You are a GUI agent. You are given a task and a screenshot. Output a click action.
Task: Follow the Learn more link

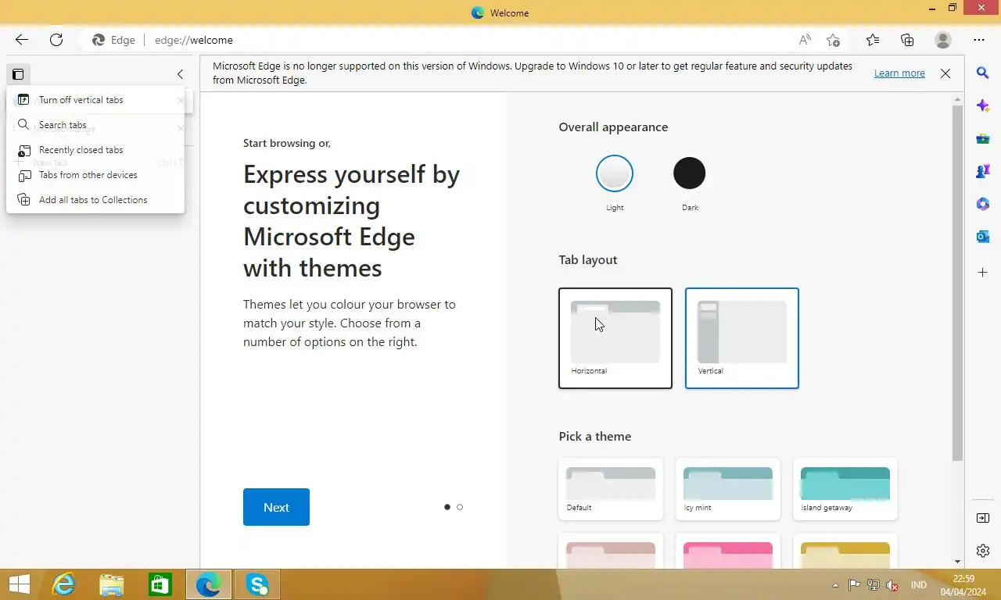(899, 73)
